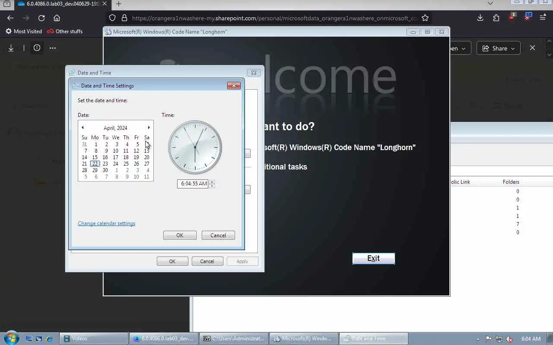Image resolution: width=553 pixels, height=345 pixels.
Task: Open Most Visited bookmarks folder
Action: coord(24,31)
